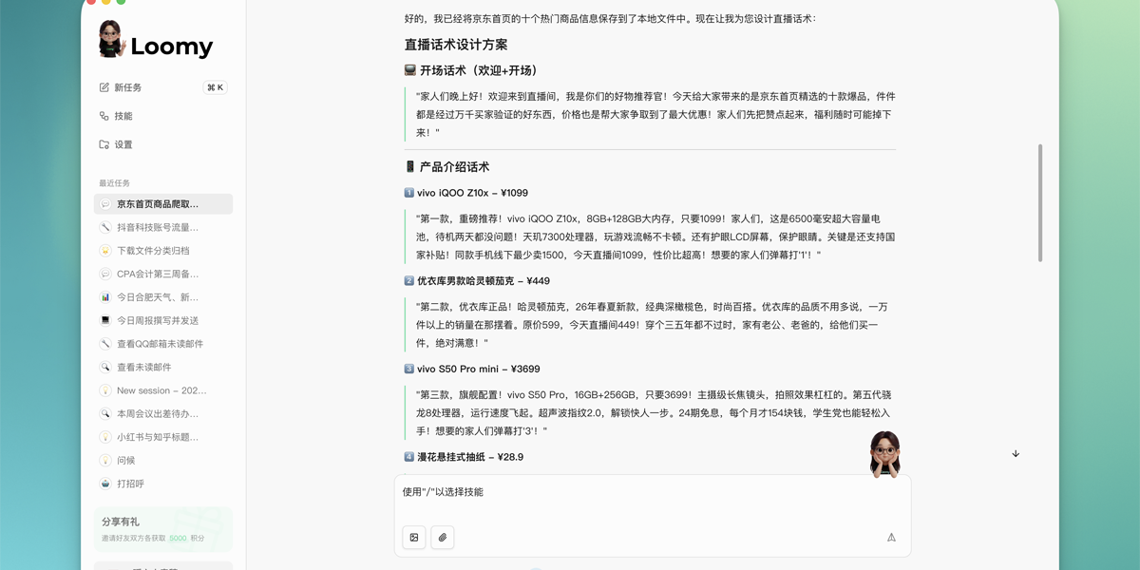The height and width of the screenshot is (570, 1140).
Task: Click the ⌘K shortcut badge
Action: 215,87
